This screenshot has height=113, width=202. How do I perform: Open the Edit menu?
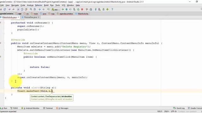point(2,5)
